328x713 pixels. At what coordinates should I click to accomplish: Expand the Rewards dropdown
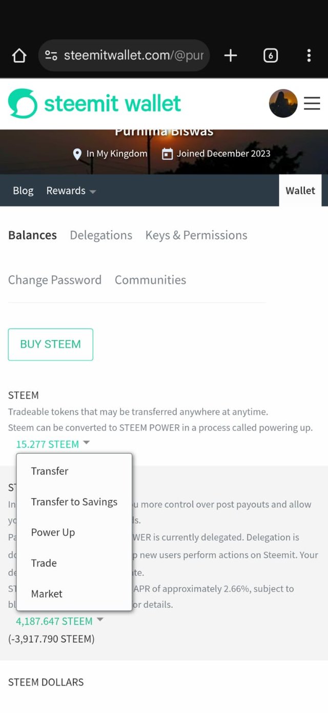(71, 191)
